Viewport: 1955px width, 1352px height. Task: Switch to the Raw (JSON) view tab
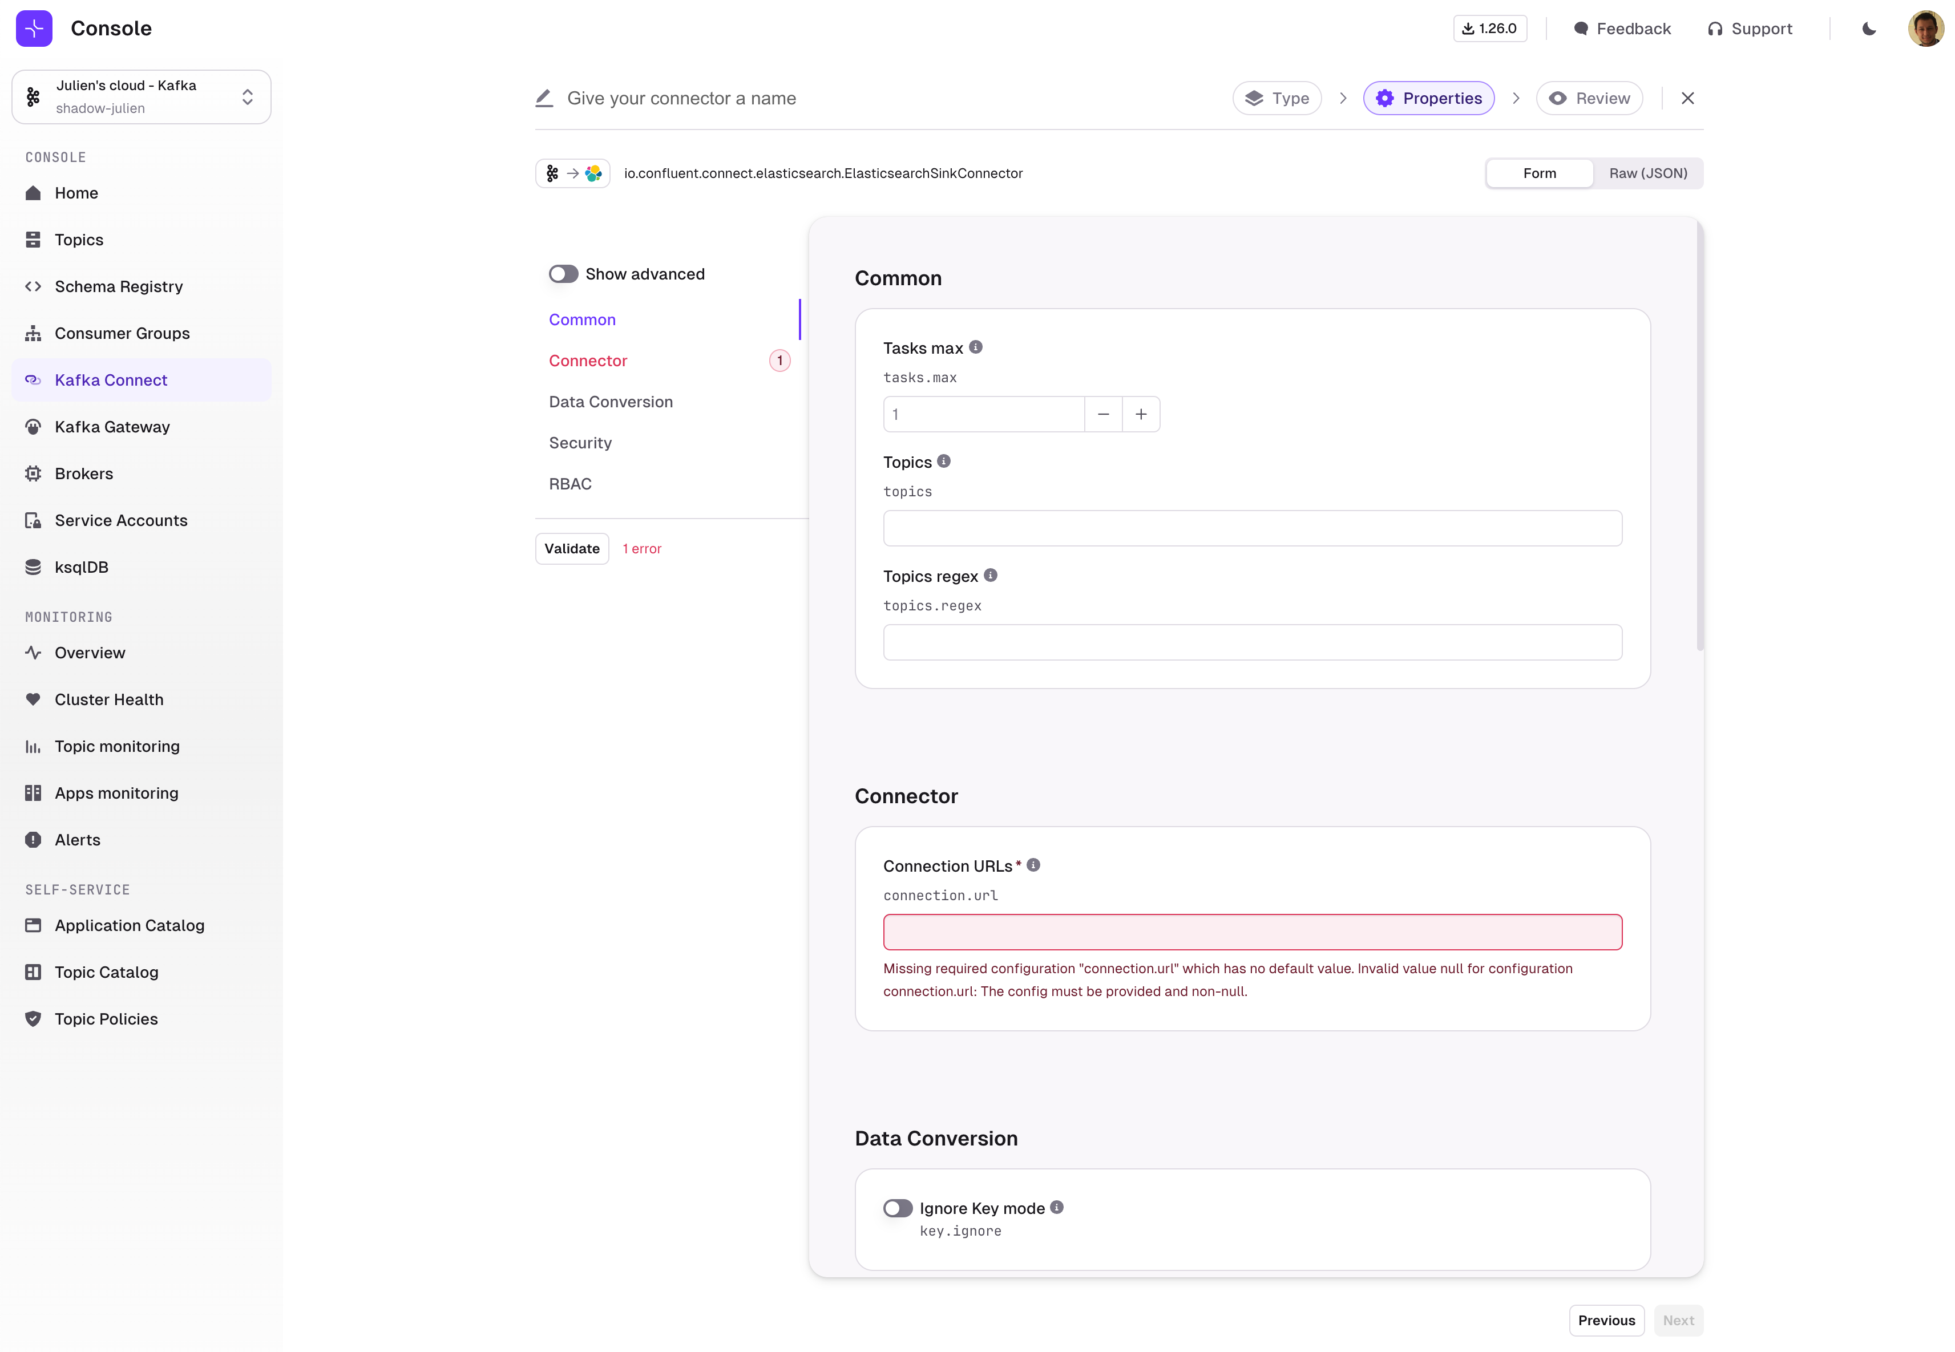point(1647,173)
